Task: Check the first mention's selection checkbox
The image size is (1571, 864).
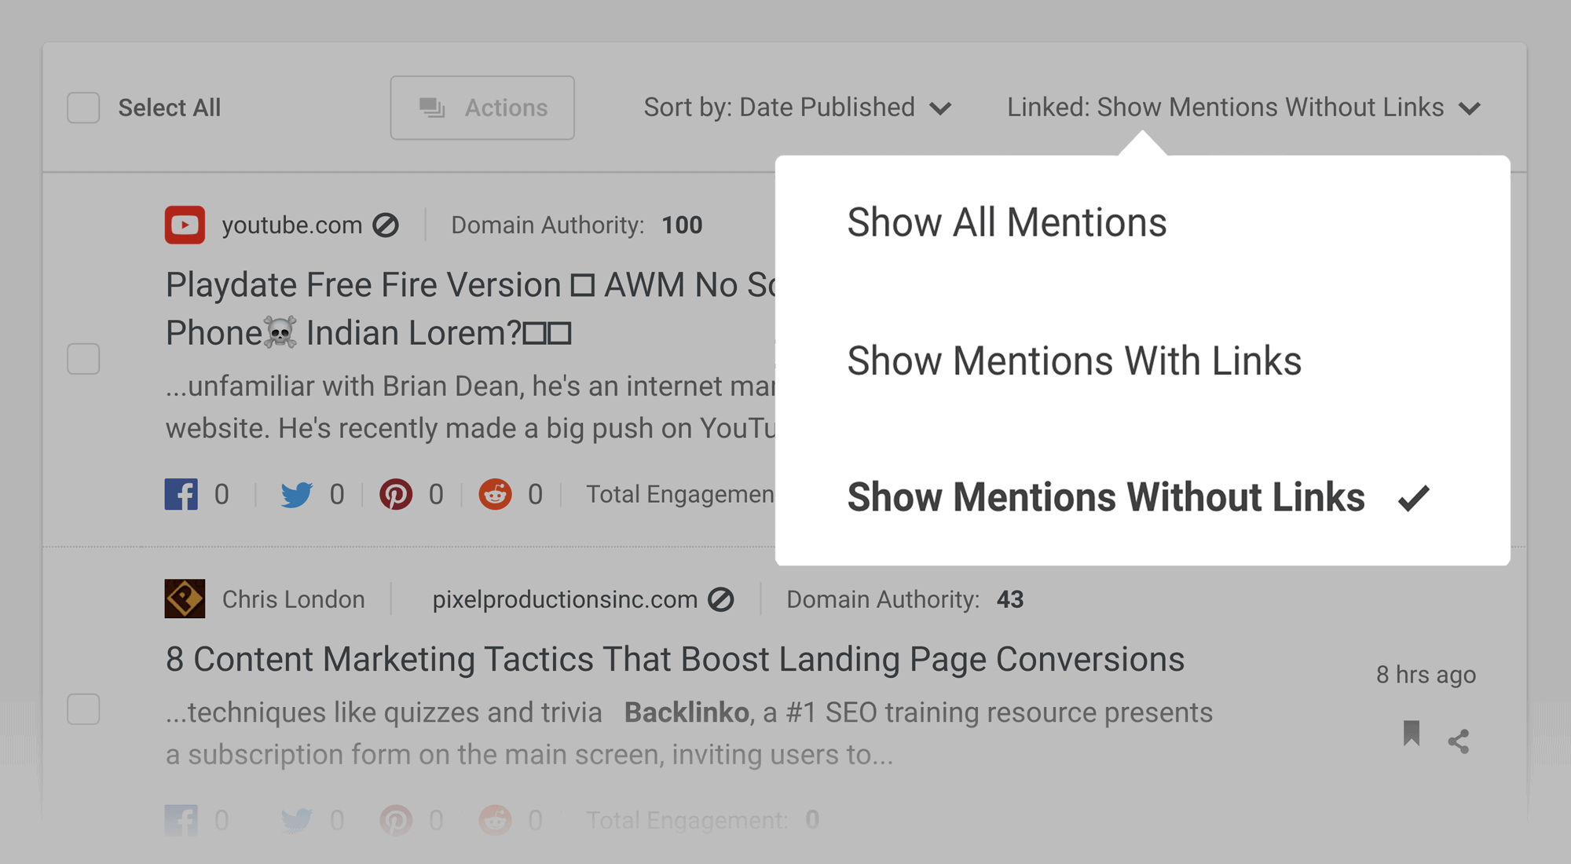Action: tap(82, 359)
